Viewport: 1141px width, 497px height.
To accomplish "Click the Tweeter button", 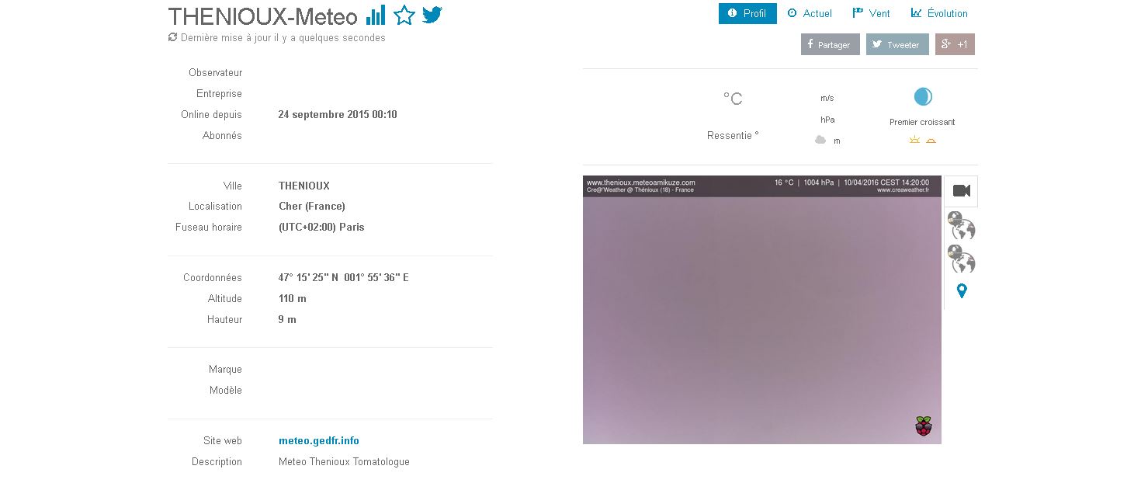I will (x=897, y=44).
